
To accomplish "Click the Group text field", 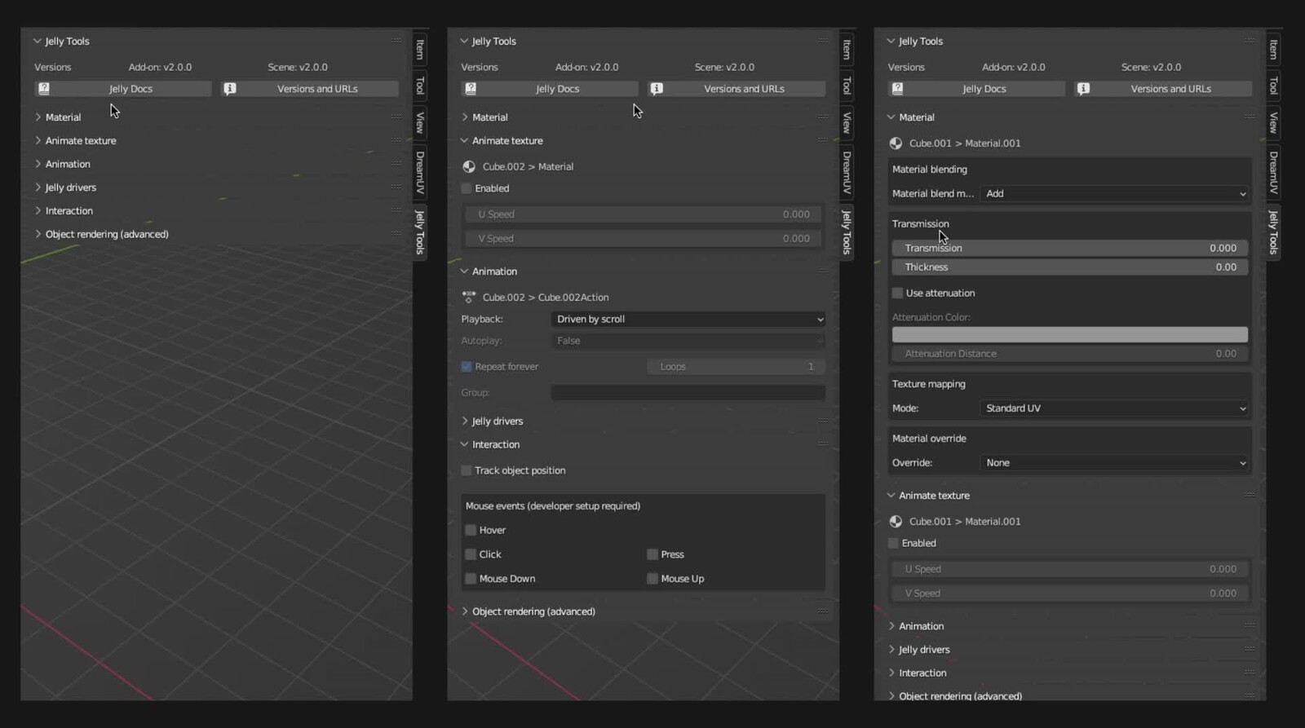I will pyautogui.click(x=688, y=393).
